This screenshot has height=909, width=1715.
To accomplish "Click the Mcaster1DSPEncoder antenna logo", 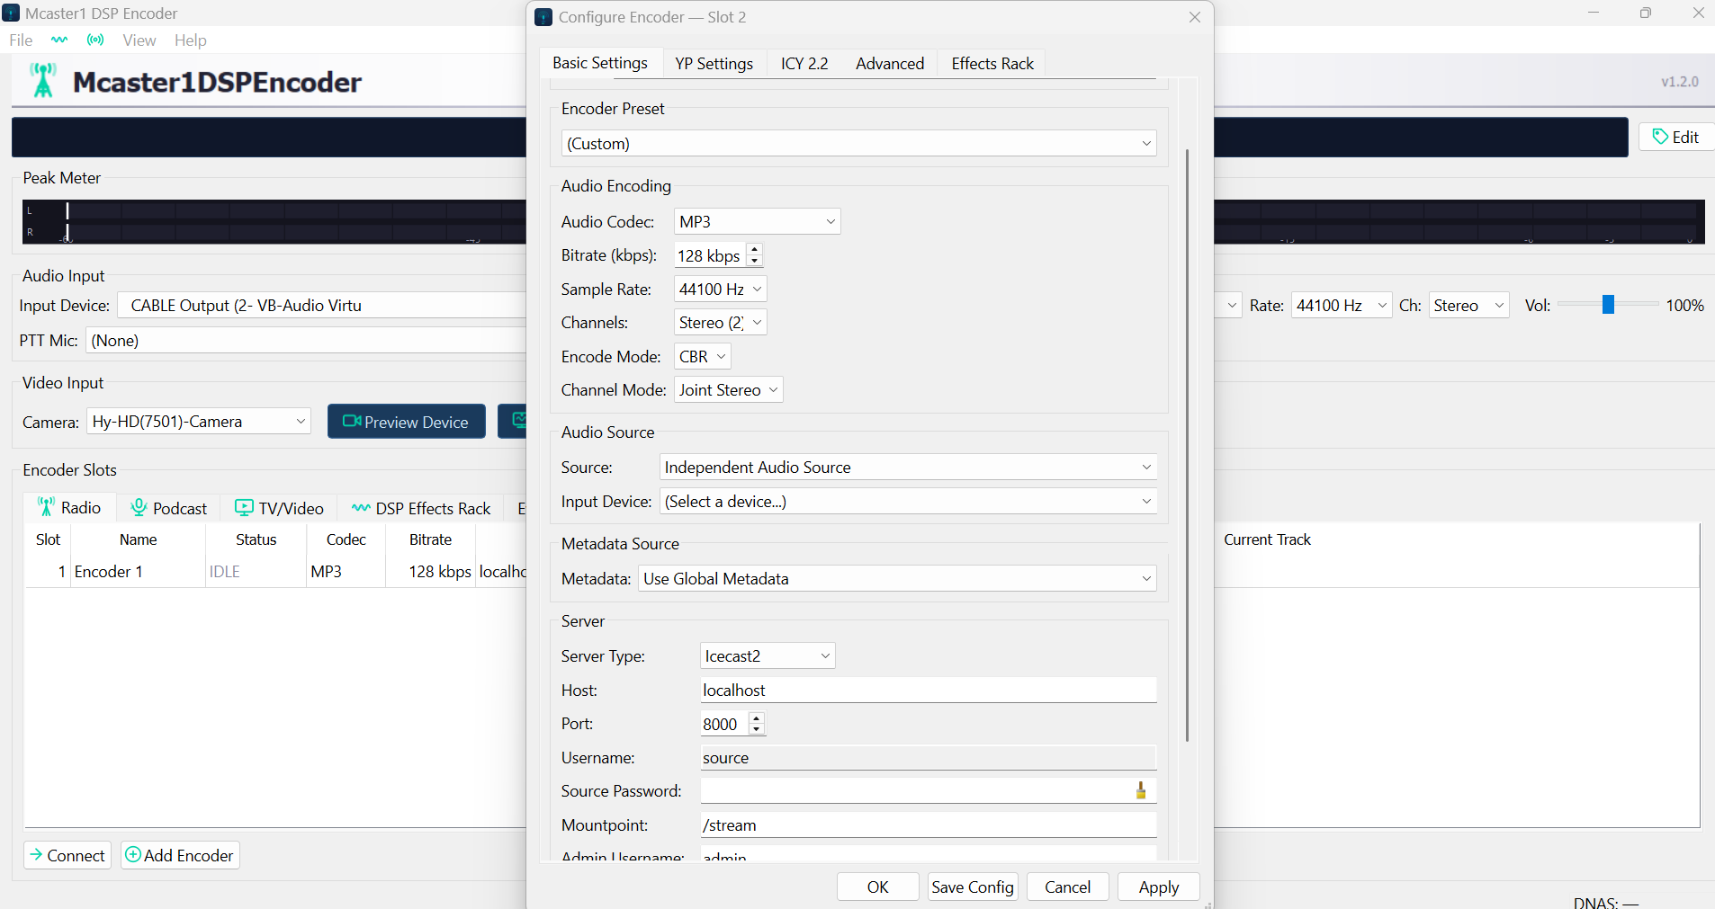I will click(43, 80).
